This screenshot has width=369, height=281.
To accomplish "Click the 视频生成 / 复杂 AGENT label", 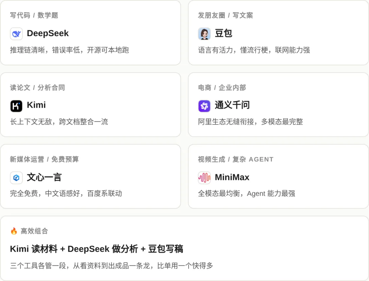I will [x=235, y=159].
